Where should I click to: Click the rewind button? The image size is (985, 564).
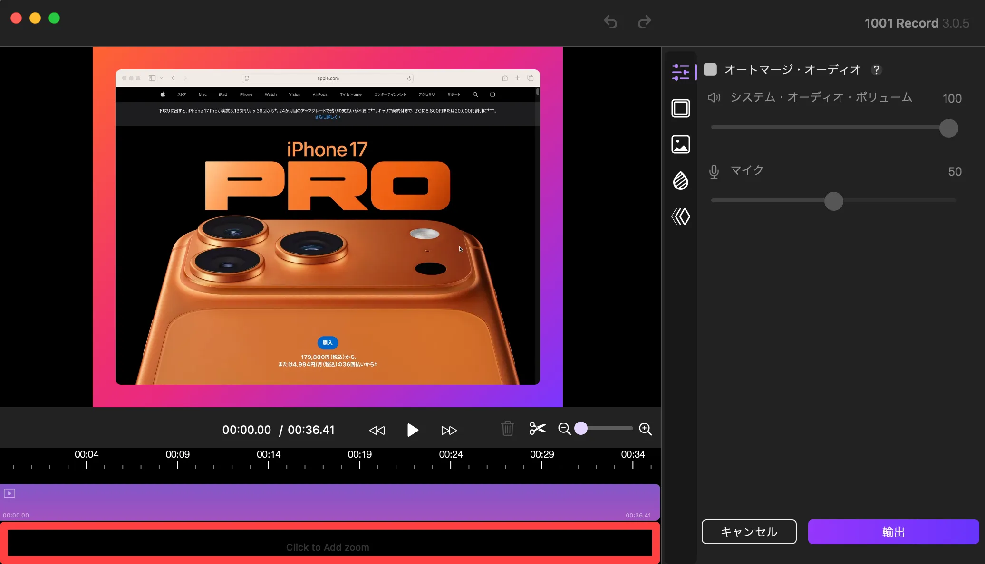(377, 431)
